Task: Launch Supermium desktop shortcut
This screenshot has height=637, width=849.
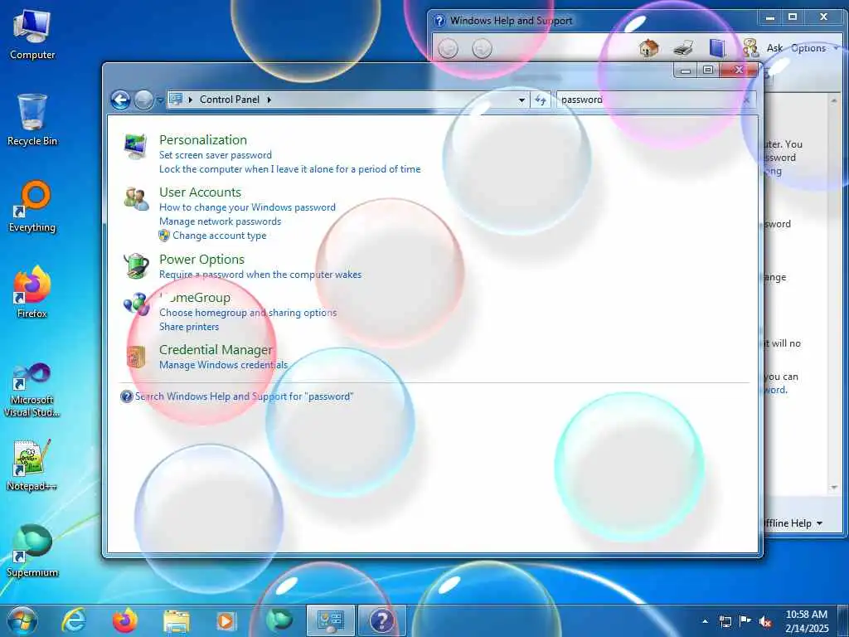Action: point(32,551)
